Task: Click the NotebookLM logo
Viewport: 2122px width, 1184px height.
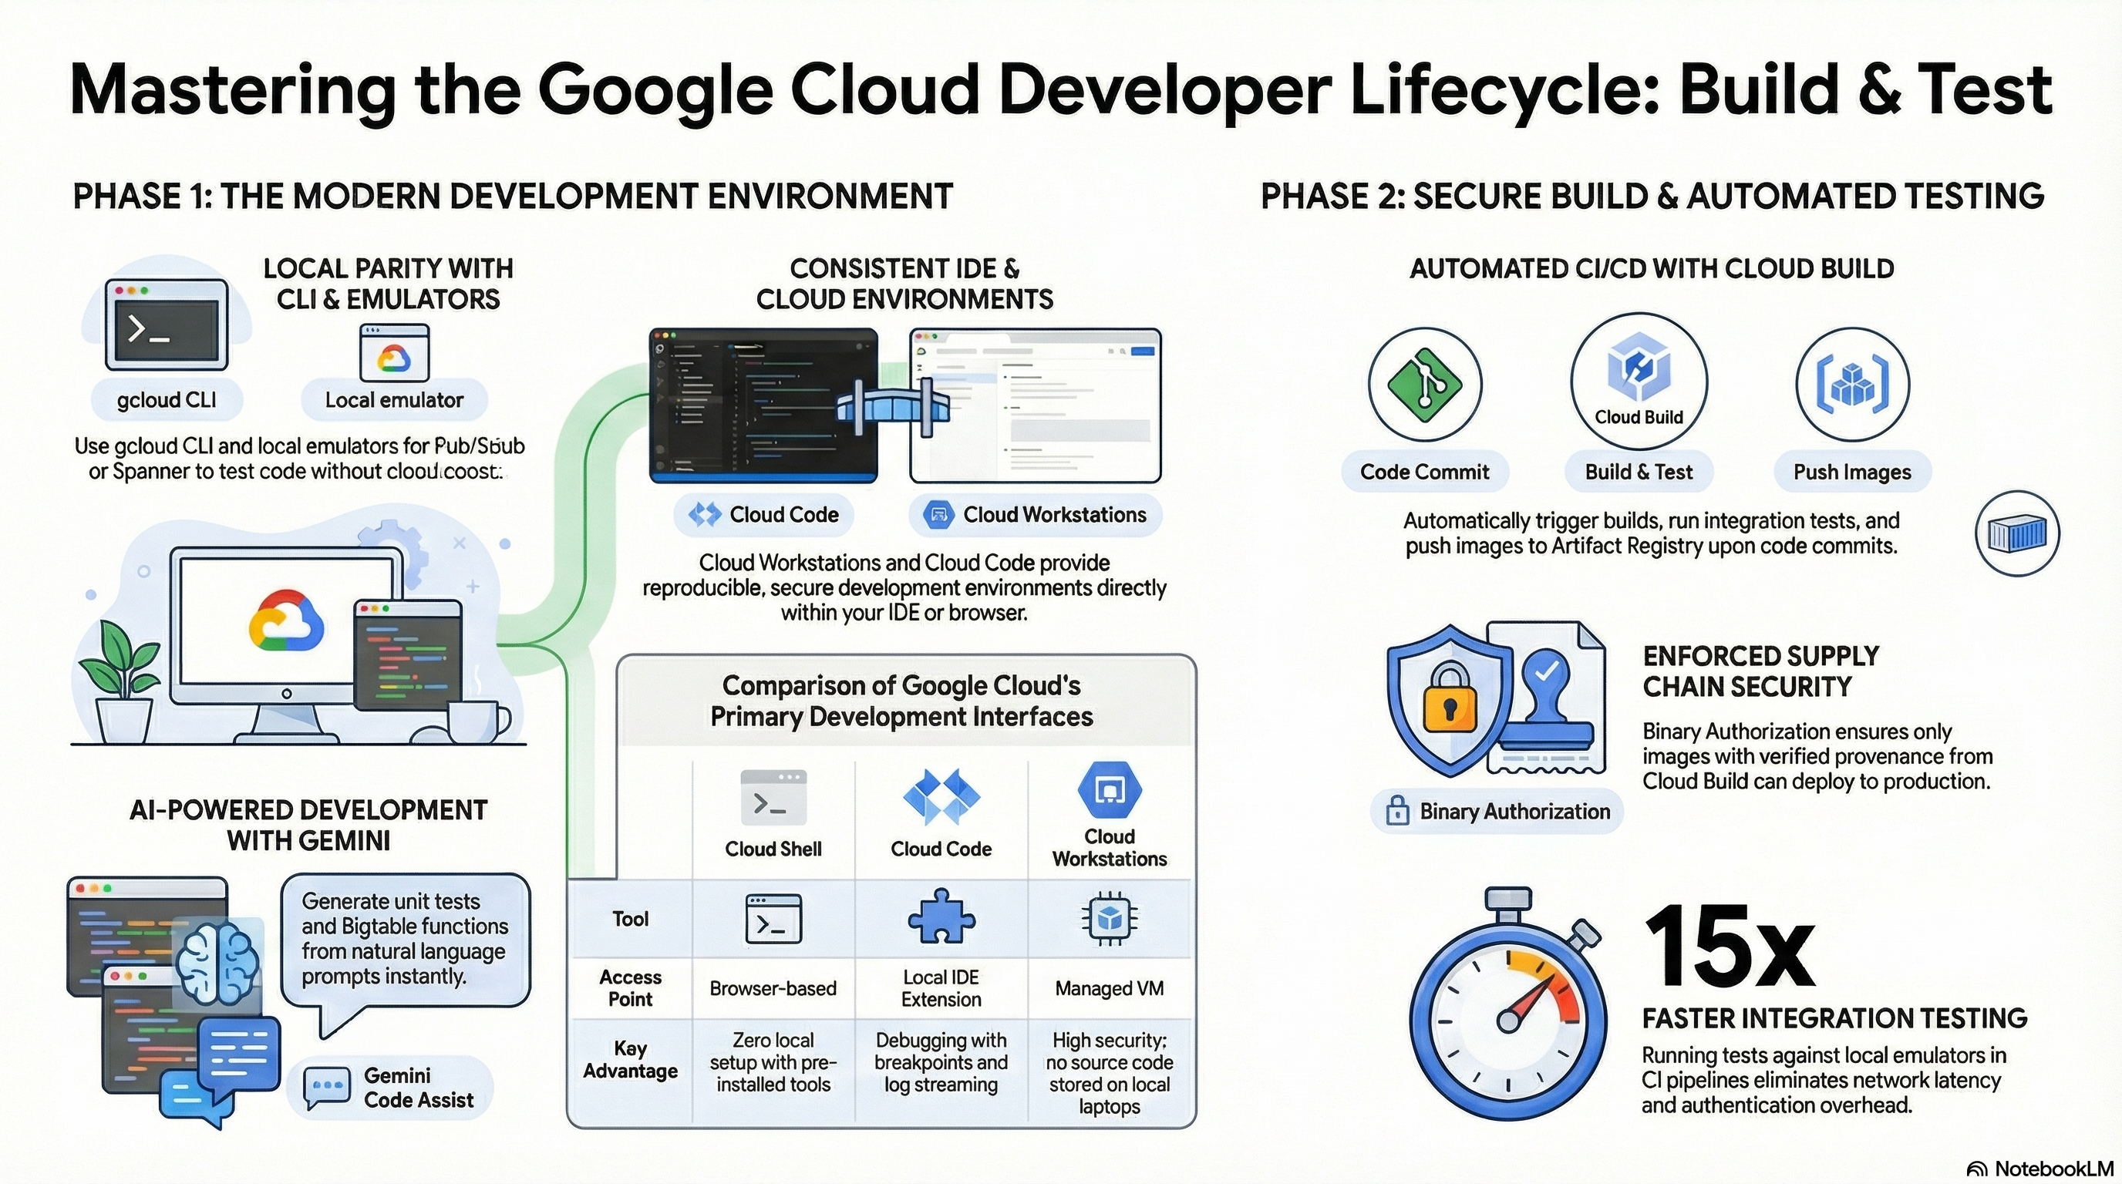Action: click(2040, 1169)
